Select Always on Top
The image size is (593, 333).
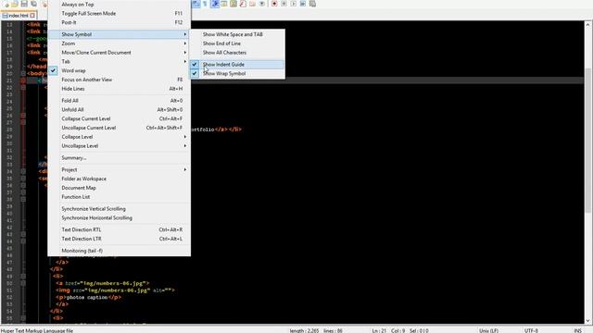119,5
